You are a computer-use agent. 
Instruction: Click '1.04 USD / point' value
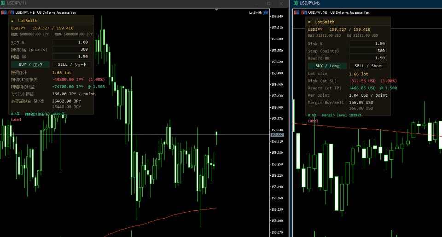pyautogui.click(x=368, y=96)
